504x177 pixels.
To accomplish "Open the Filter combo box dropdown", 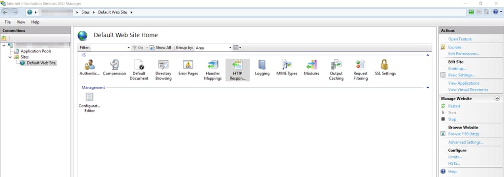I will tap(128, 48).
